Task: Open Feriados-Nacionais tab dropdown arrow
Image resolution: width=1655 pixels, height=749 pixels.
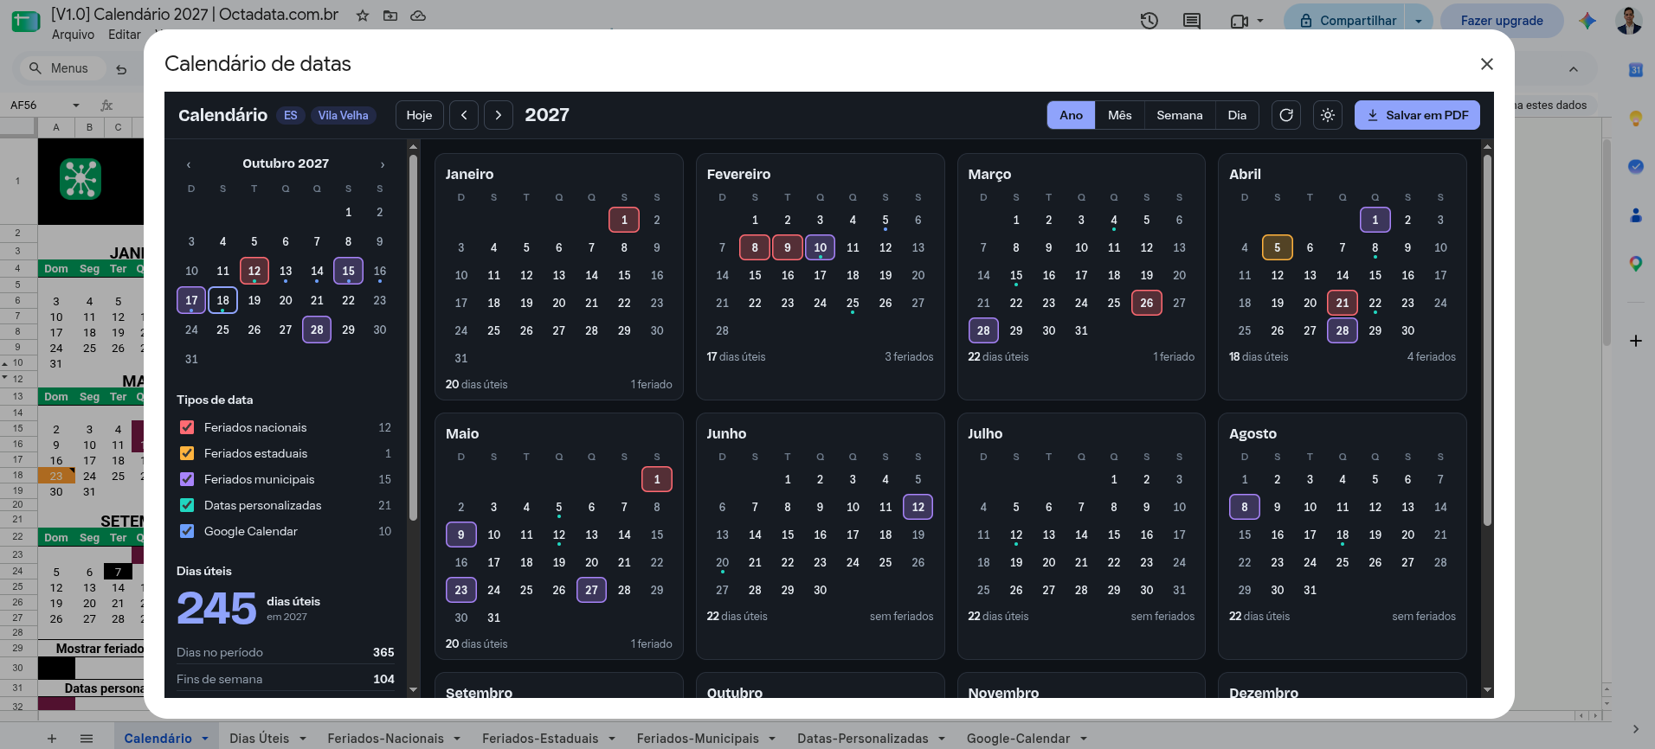Action: pyautogui.click(x=457, y=739)
